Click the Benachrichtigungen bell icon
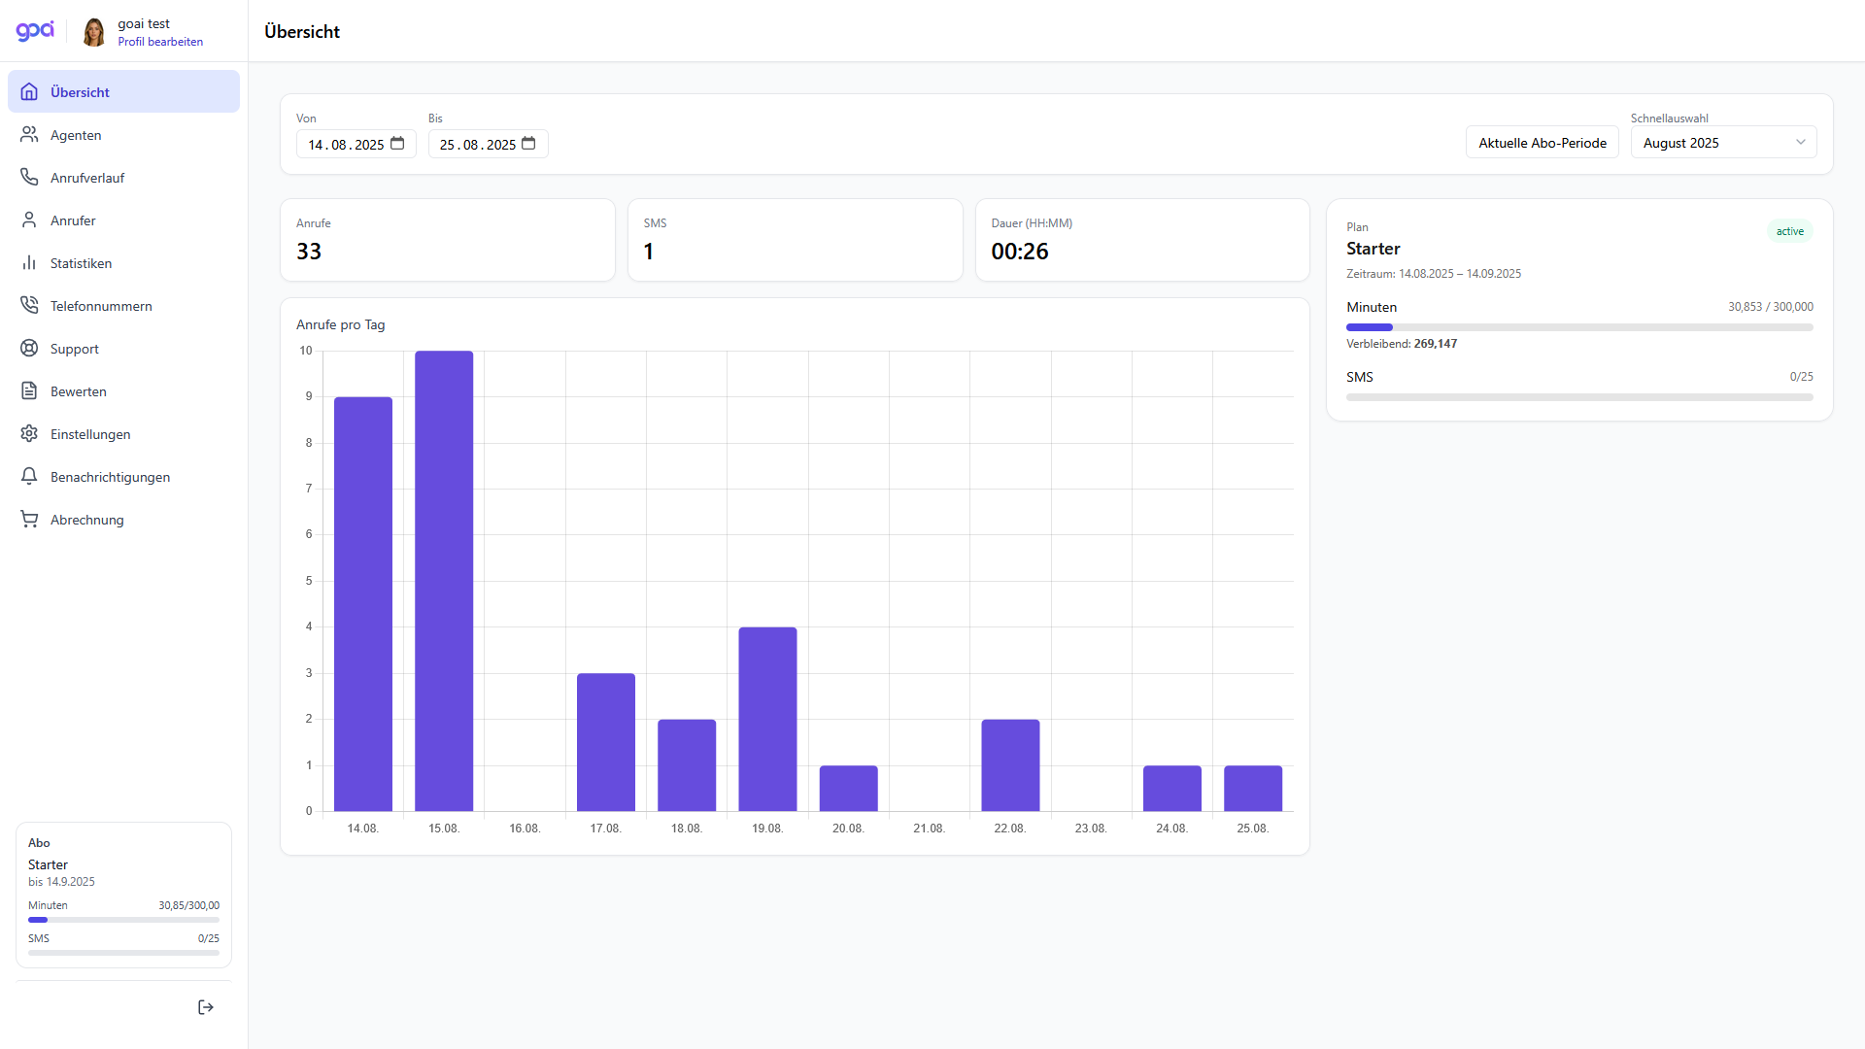The width and height of the screenshot is (1865, 1049). [29, 476]
